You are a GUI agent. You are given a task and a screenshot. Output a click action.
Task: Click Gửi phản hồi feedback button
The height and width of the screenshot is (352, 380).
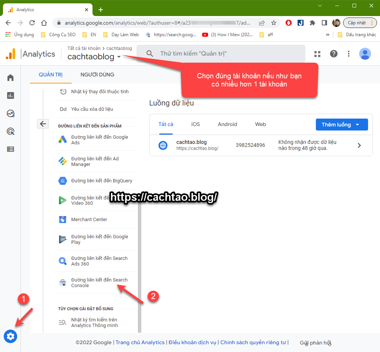pyautogui.click(x=315, y=343)
